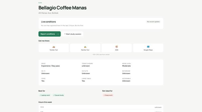Click the 2GIS label
Viewport: 202px width, 112px height.
[117, 50]
